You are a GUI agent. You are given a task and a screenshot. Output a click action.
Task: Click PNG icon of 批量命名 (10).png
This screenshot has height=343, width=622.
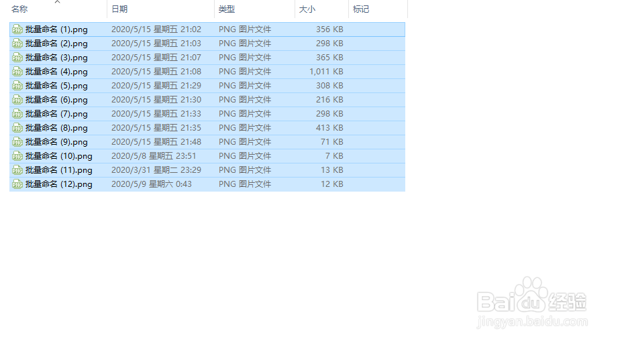click(17, 156)
